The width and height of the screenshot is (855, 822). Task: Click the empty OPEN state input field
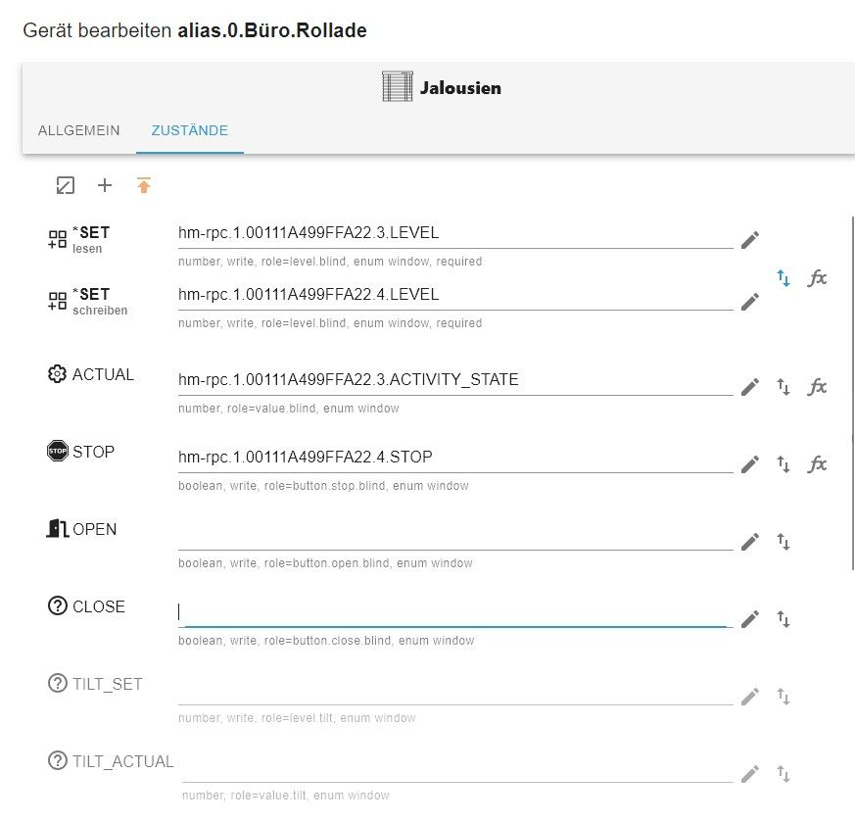click(x=455, y=536)
